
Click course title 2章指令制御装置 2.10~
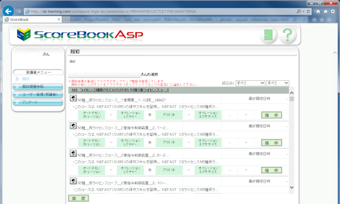[x=123, y=183]
